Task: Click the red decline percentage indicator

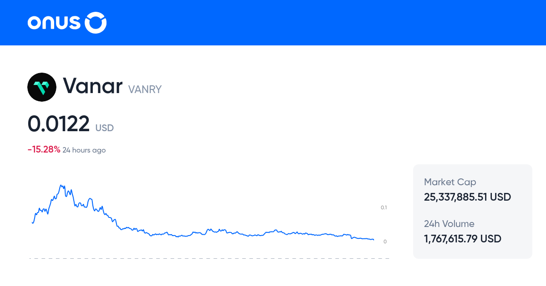Action: point(43,148)
